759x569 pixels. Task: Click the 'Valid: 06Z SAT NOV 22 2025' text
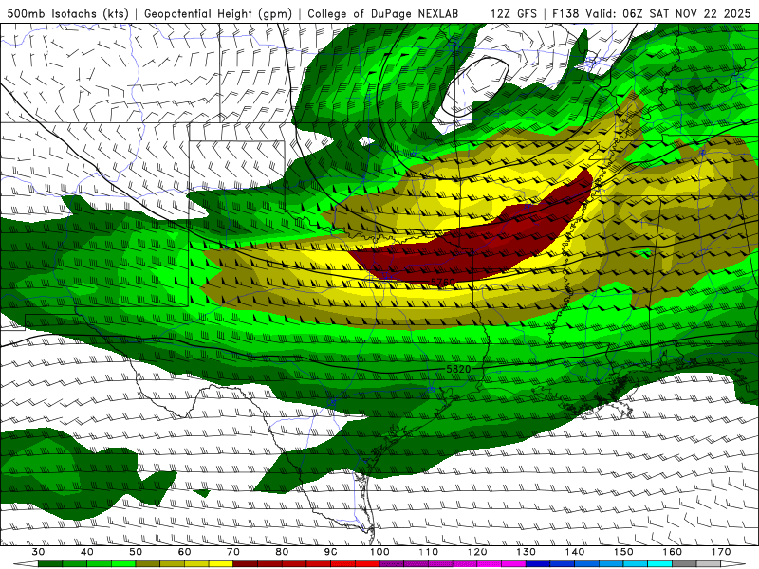668,13
